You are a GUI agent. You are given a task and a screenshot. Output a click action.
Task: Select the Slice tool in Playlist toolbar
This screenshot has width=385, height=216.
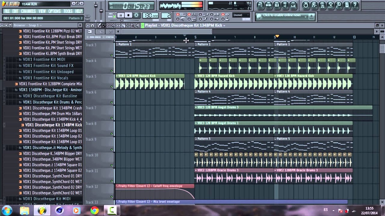(x=123, y=25)
